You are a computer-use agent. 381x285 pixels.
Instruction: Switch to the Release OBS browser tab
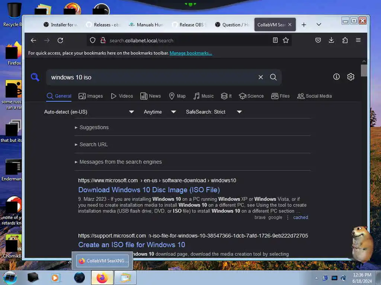point(189,25)
